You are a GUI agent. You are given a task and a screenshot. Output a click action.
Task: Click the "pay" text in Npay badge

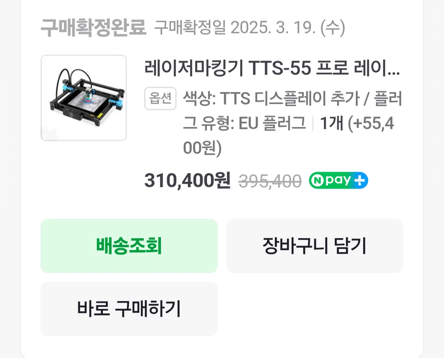[339, 181]
